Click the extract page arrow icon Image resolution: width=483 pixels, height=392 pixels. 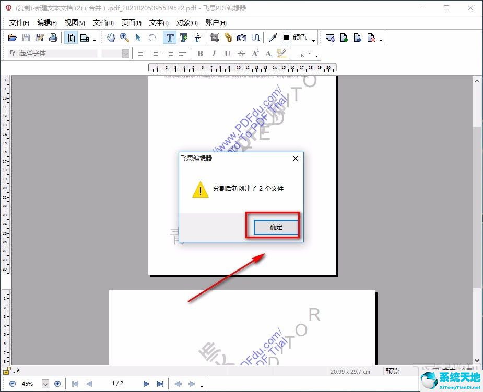tap(357, 38)
